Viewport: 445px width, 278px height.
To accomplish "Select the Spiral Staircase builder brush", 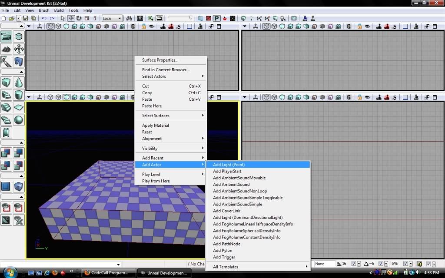I will (x=6, y=120).
